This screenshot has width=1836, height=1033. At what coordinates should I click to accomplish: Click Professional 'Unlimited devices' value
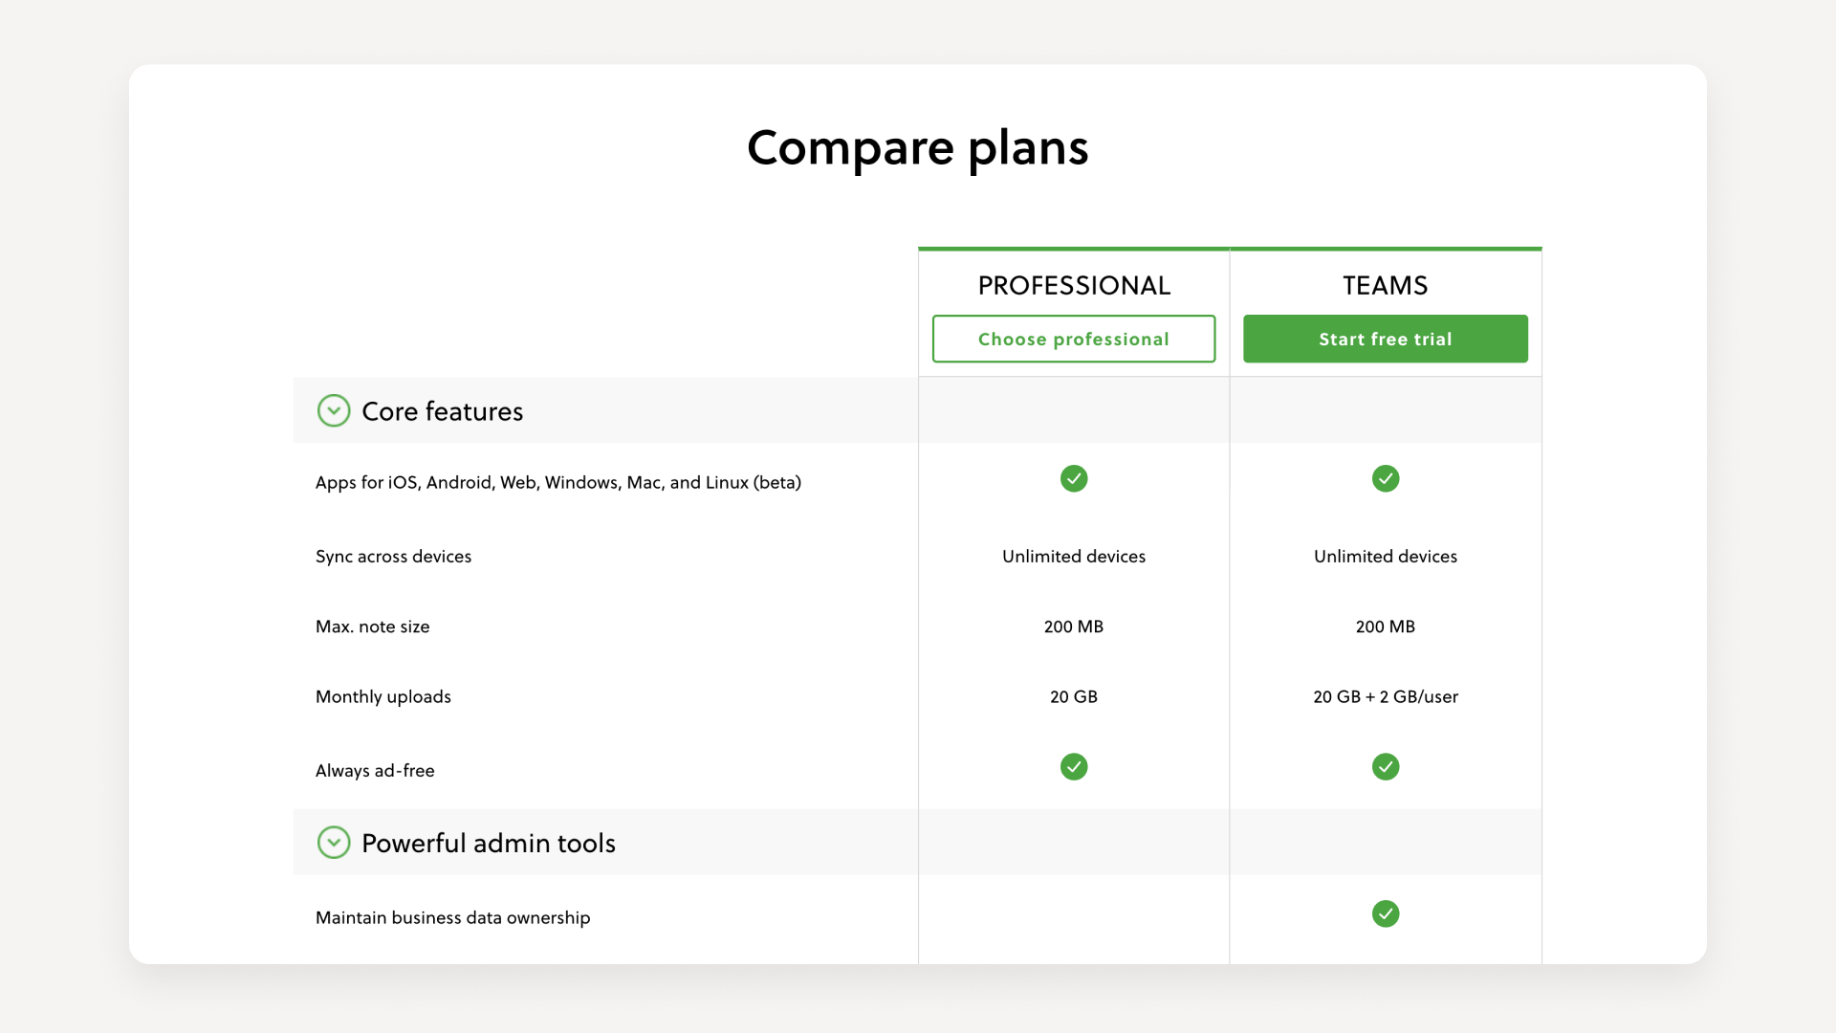[1073, 557]
